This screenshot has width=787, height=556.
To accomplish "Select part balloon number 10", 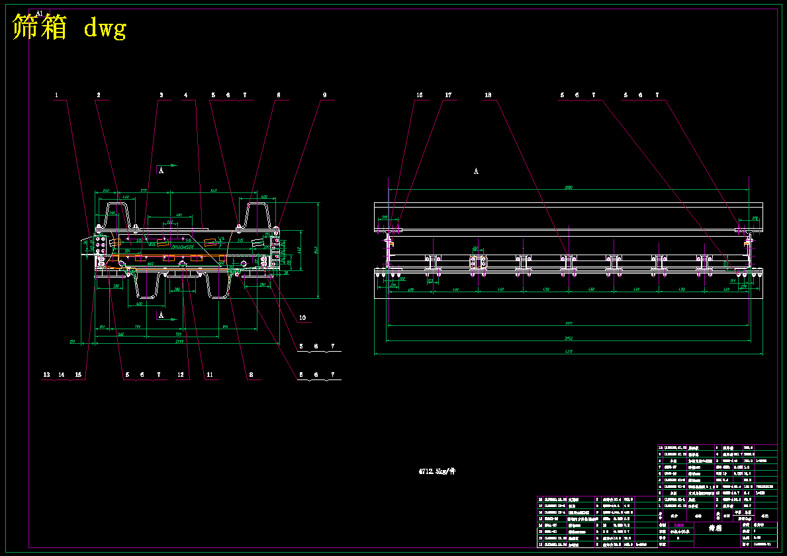I will coord(302,317).
